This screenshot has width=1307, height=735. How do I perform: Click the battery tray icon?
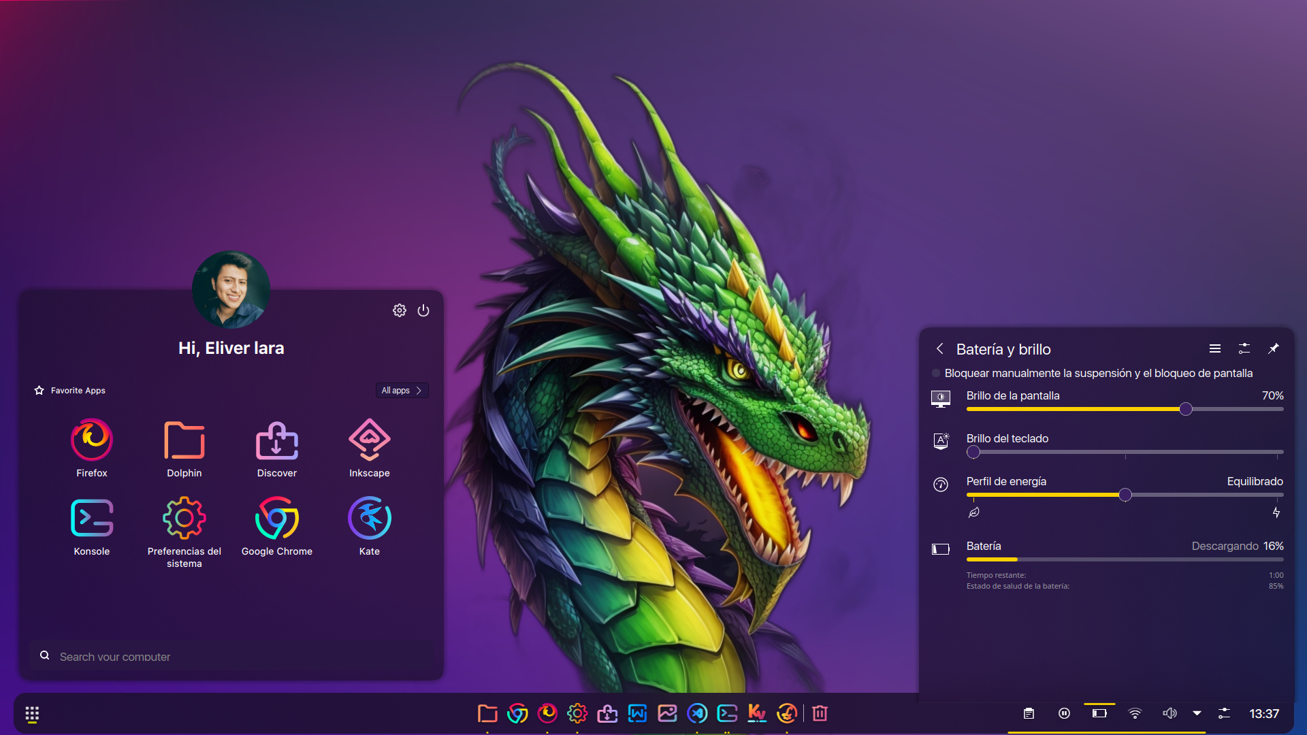[1099, 713]
